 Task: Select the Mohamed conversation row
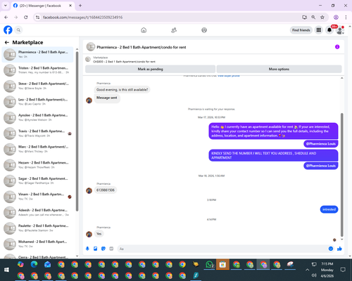37,244
